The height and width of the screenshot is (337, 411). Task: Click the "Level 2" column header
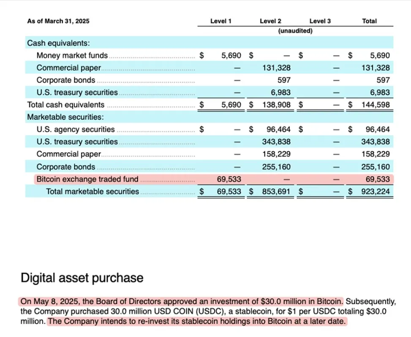click(x=271, y=21)
